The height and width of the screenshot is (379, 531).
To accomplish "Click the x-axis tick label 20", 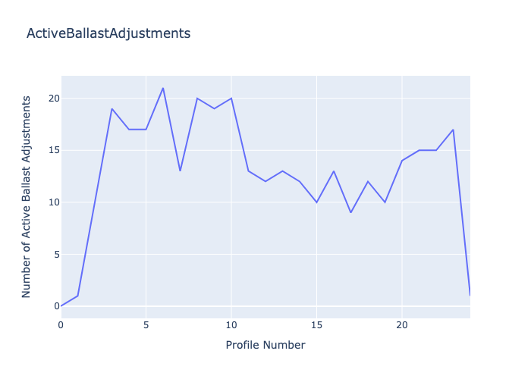I will pyautogui.click(x=402, y=324).
